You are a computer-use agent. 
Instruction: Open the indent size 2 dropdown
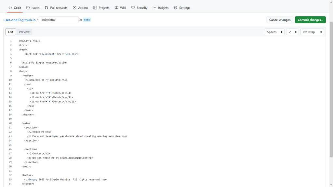(x=292, y=32)
